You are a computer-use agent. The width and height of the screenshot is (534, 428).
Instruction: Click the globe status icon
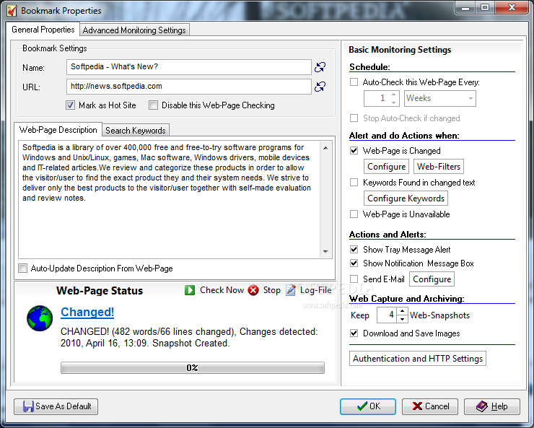pyautogui.click(x=40, y=318)
